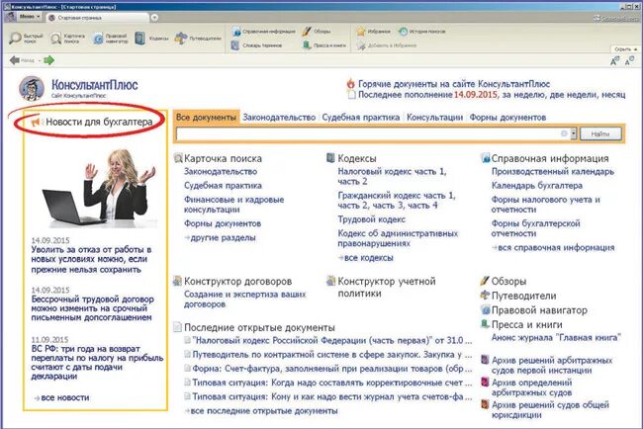Open Обзоры from the top toolbar

317,32
